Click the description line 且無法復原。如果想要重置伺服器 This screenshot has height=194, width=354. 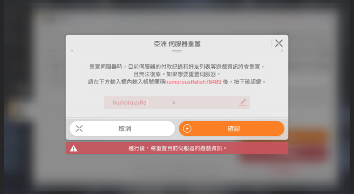[177, 74]
